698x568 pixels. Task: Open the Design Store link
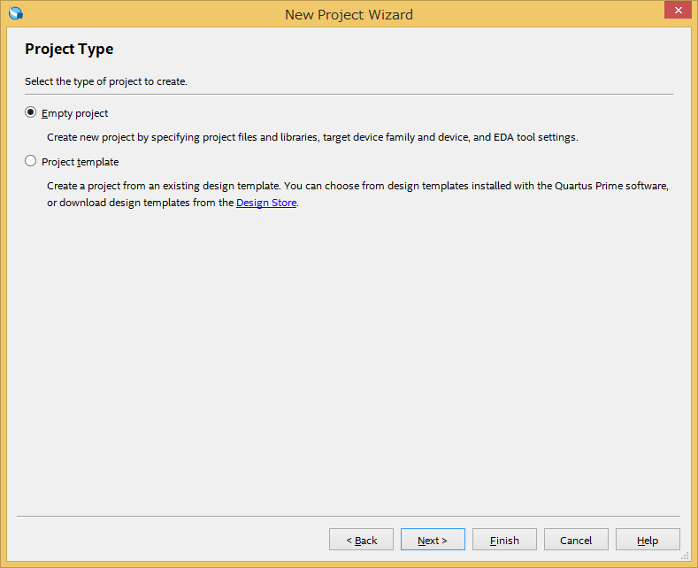[266, 203]
